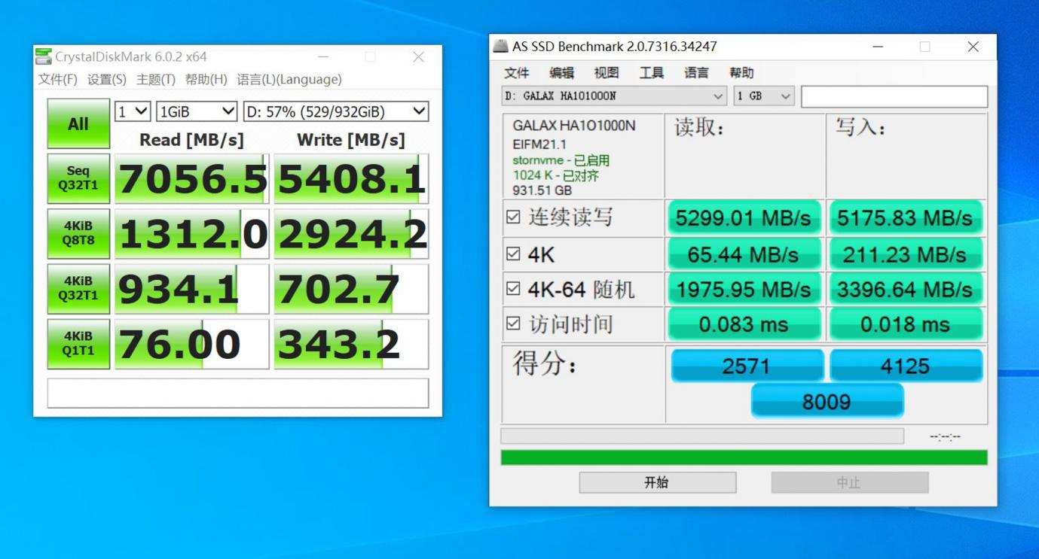Click the 1975.95 MB/s 4K-64 read value

click(x=744, y=290)
